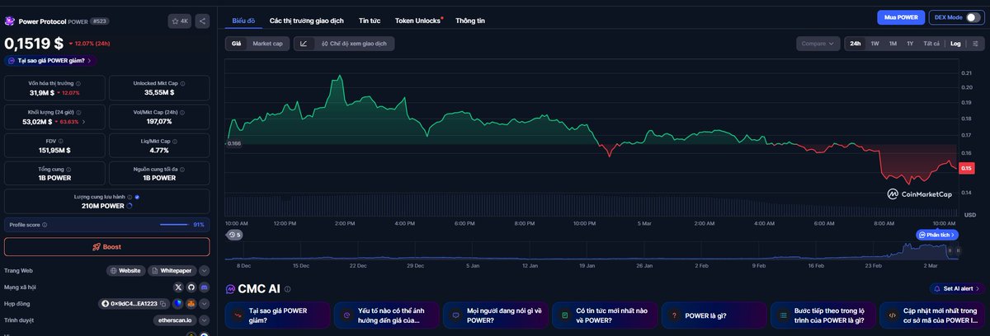Open the Compare dropdown
Image resolution: width=990 pixels, height=336 pixels.
818,44
